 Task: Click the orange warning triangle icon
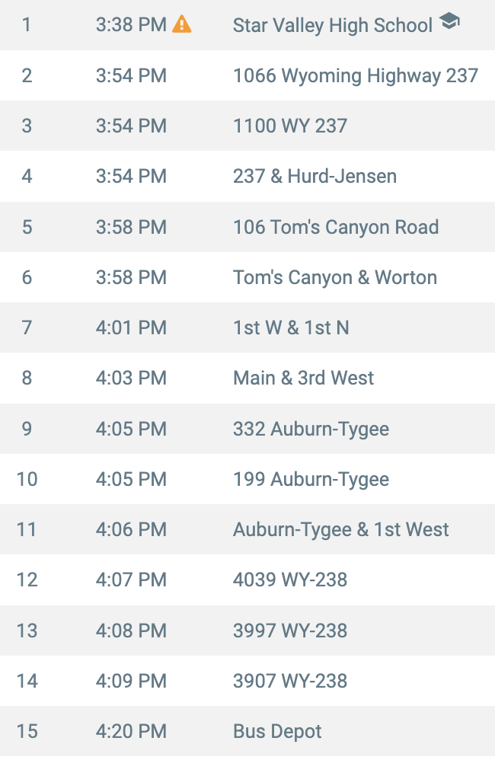point(182,24)
